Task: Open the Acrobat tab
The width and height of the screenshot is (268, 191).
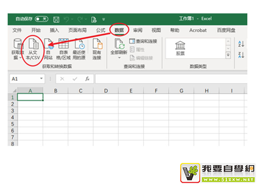Action: pyautogui.click(x=198, y=30)
